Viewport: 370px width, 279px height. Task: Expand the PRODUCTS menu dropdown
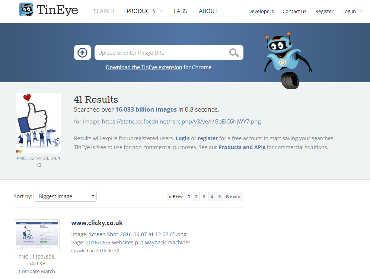coord(144,11)
